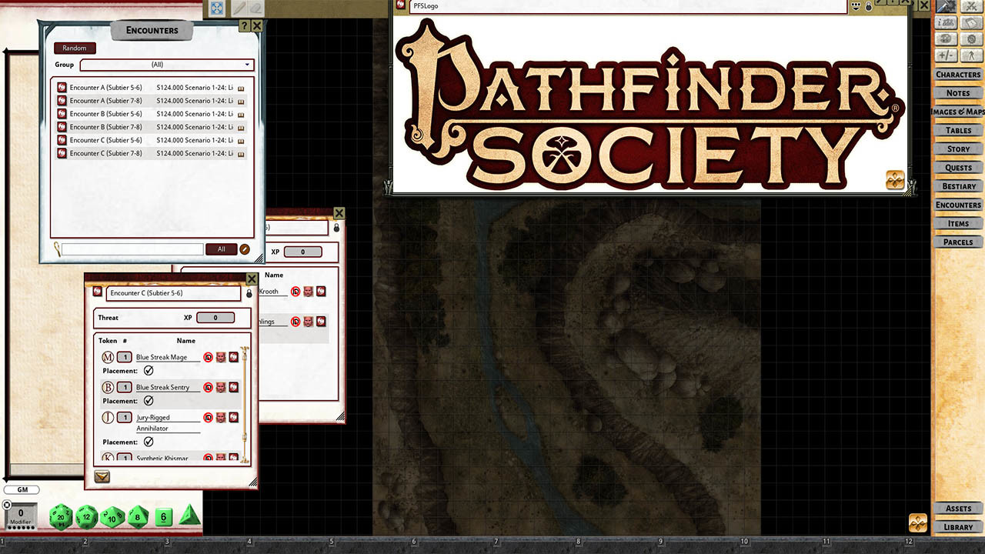
Task: Toggle the red ID icon beside Blue Streak Sentry
Action: [207, 387]
